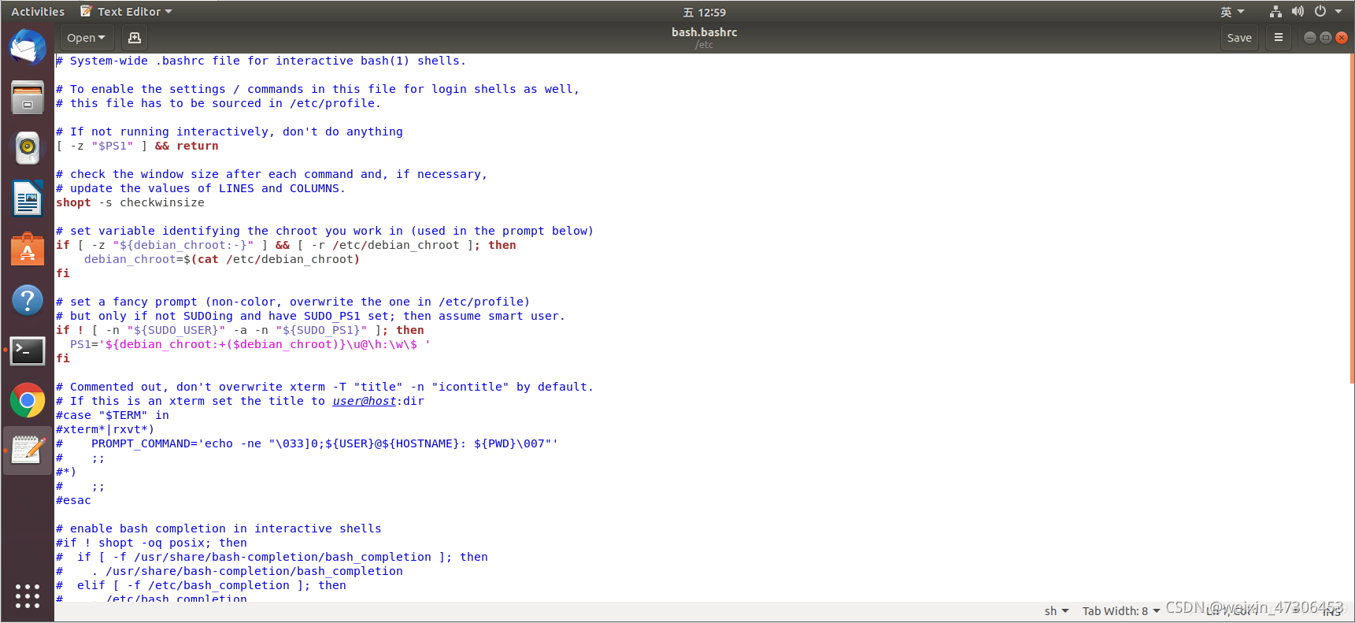Click the '#esac' line
This screenshot has width=1355, height=623.
pyautogui.click(x=73, y=500)
